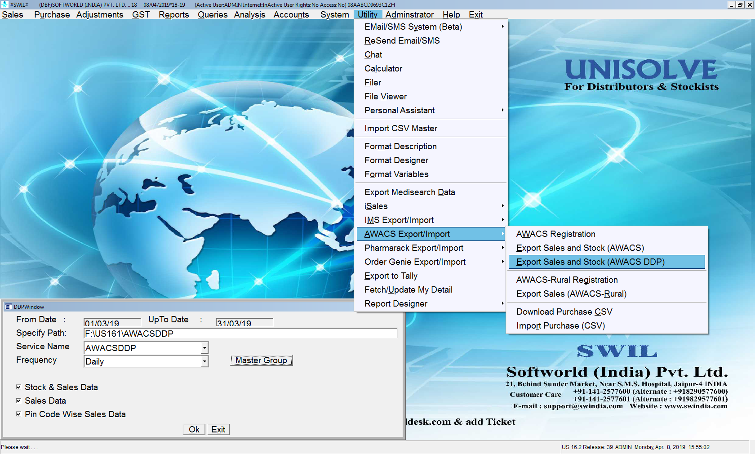Open the GST menu
The height and width of the screenshot is (454, 755).
[x=141, y=14]
